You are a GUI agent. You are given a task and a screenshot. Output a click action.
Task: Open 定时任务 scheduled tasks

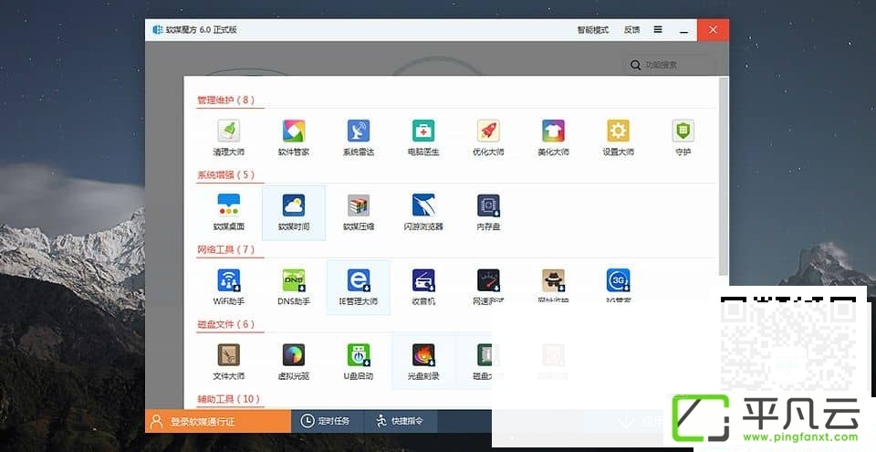328,421
